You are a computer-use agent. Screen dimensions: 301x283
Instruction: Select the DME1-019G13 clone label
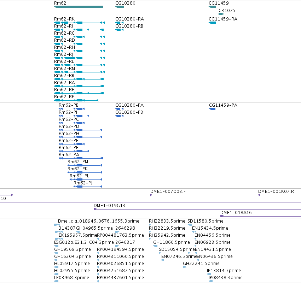109,206
